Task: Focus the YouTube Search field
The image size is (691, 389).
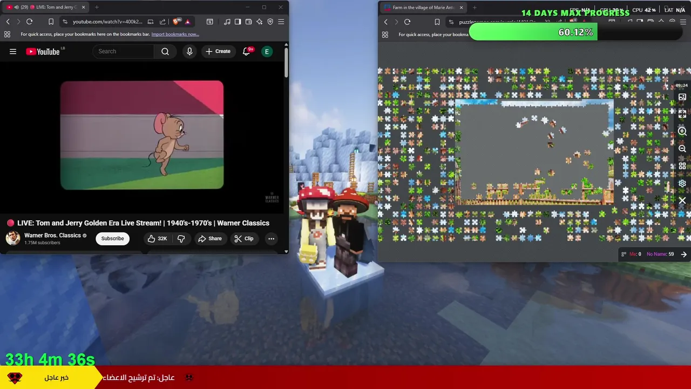Action: [124, 51]
